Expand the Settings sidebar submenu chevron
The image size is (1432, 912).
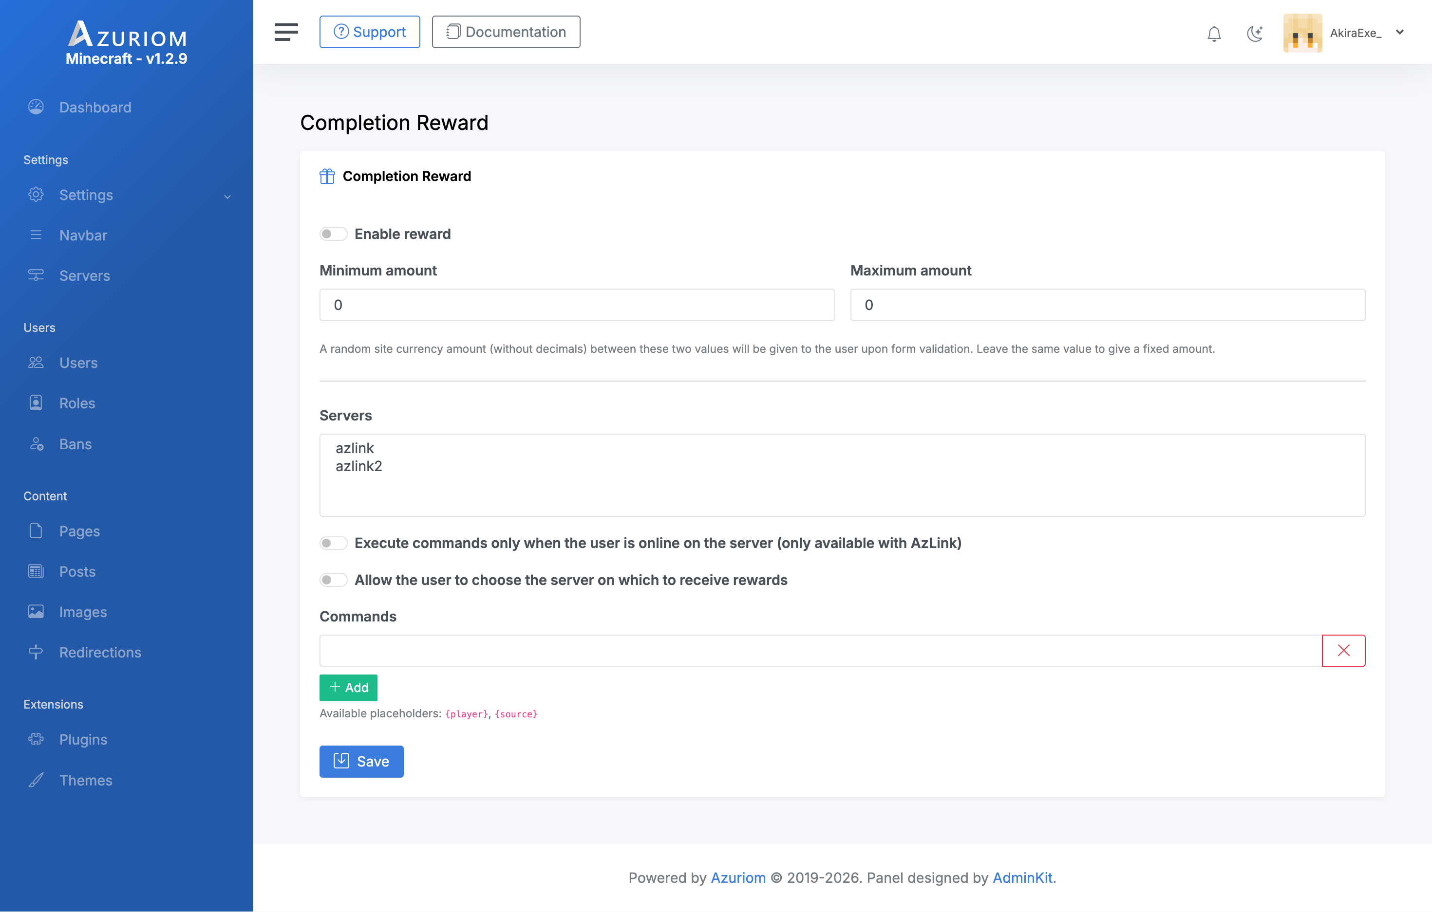tap(227, 196)
